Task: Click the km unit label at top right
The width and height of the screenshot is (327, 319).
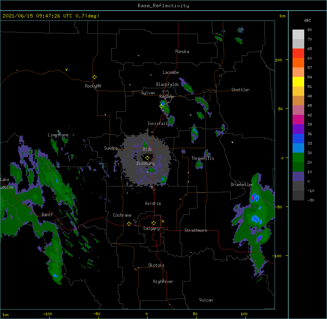Action: 282,16
